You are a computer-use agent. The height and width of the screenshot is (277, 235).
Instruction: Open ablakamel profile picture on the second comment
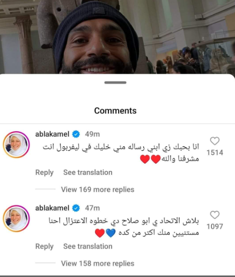pos(16,218)
